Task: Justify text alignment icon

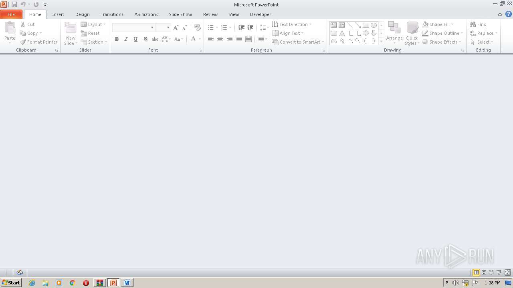Action: [239, 39]
